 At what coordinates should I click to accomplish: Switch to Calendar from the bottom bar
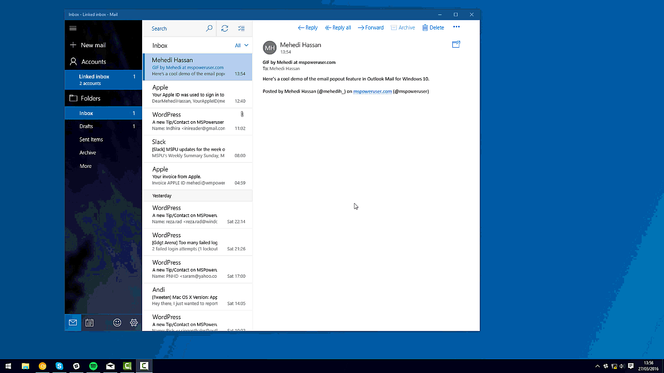pyautogui.click(x=89, y=322)
